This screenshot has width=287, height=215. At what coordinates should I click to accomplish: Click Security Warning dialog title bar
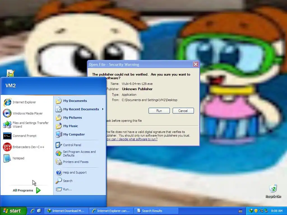click(140, 64)
